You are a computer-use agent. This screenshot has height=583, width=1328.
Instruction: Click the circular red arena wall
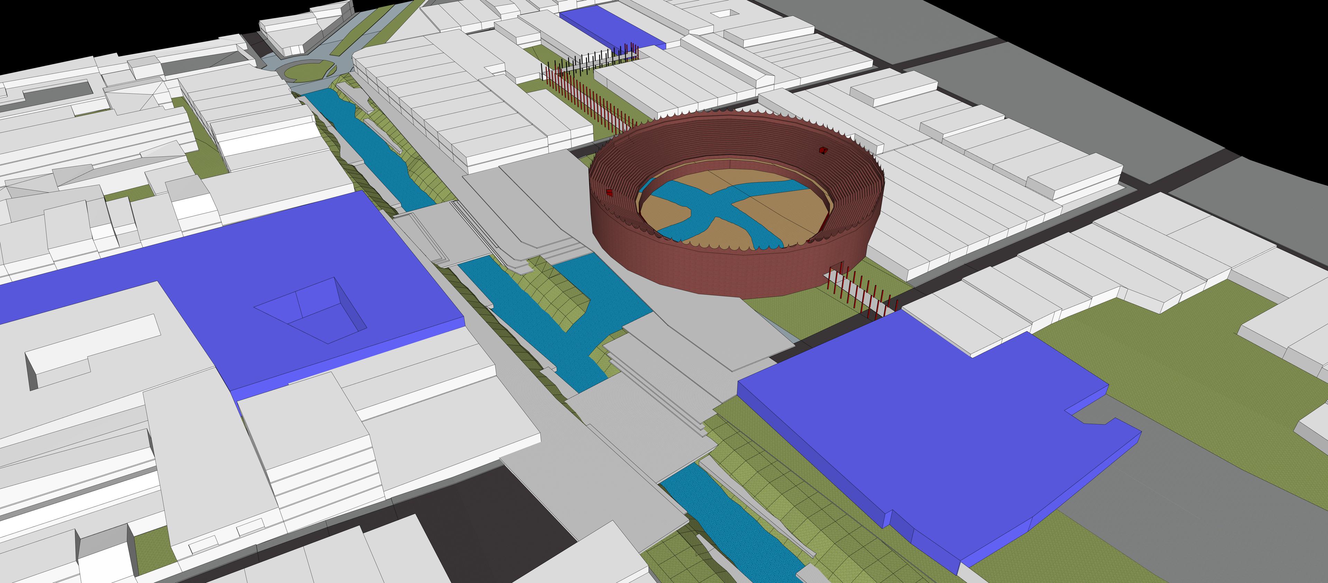click(722, 273)
